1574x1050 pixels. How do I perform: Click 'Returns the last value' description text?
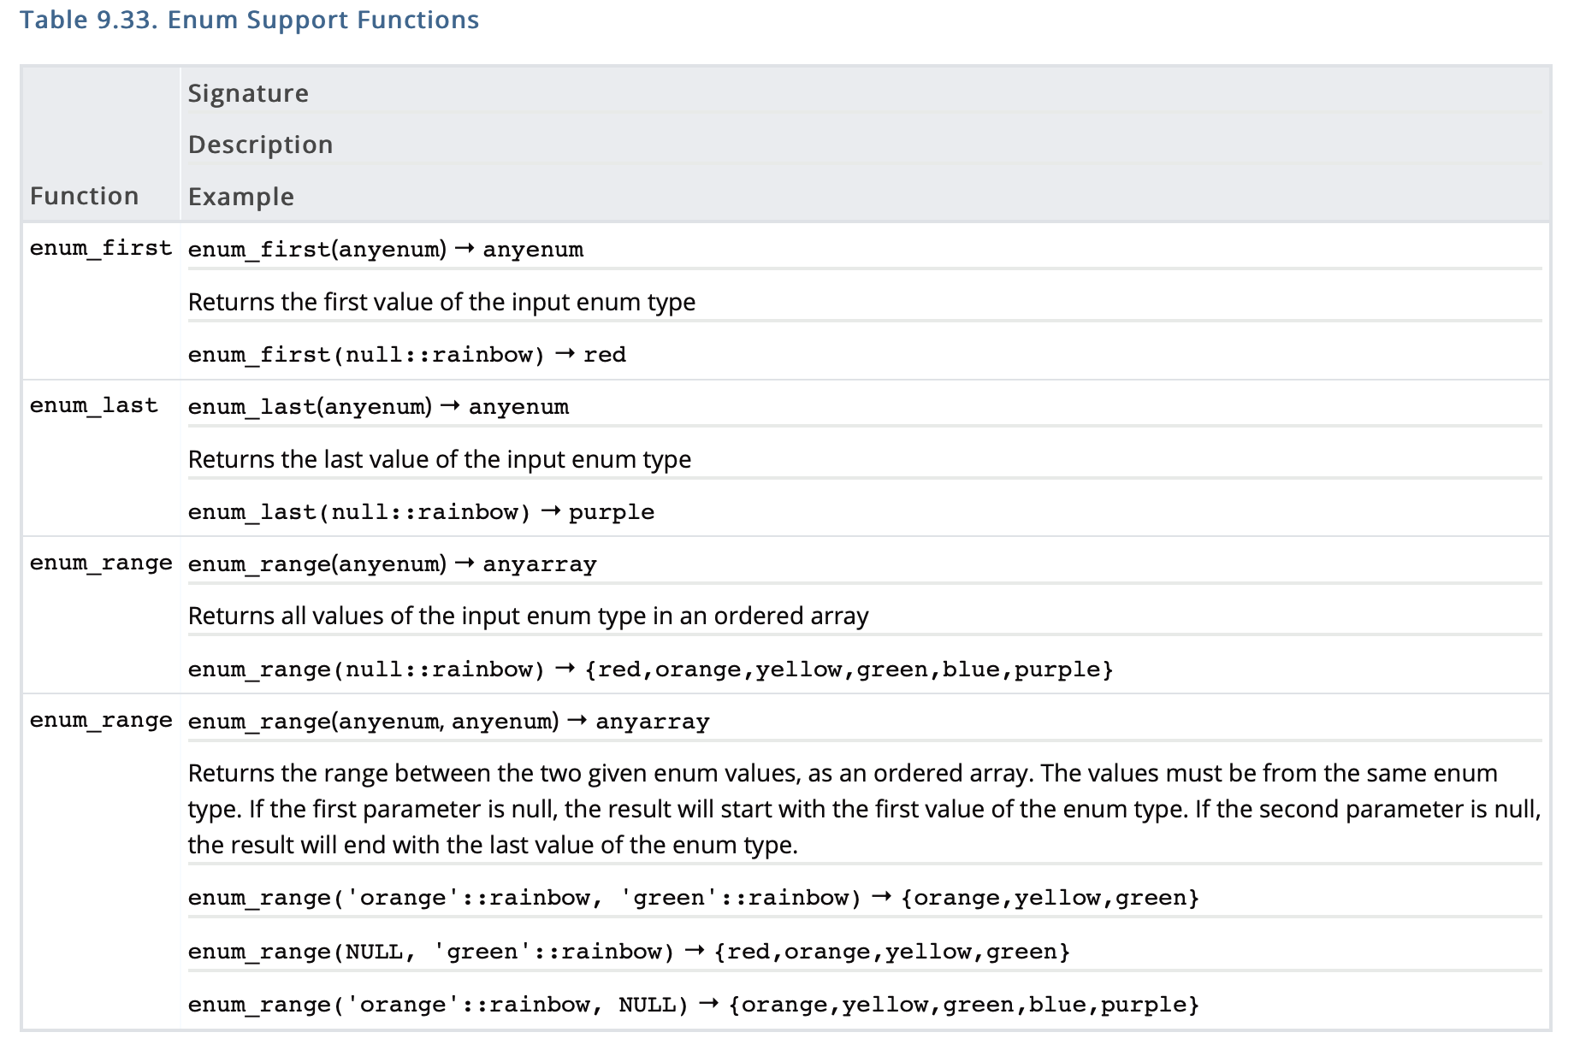tap(439, 459)
